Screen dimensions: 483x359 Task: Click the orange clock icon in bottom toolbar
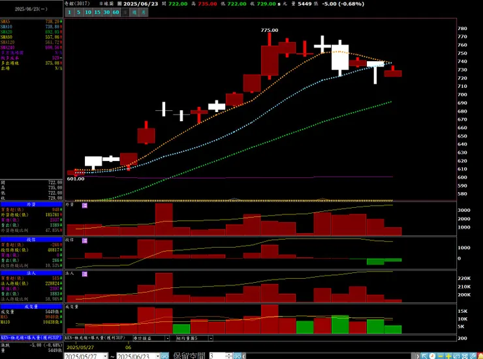pos(433,356)
